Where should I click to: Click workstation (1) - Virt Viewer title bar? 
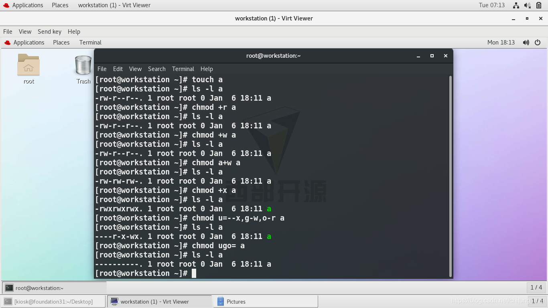click(x=274, y=18)
